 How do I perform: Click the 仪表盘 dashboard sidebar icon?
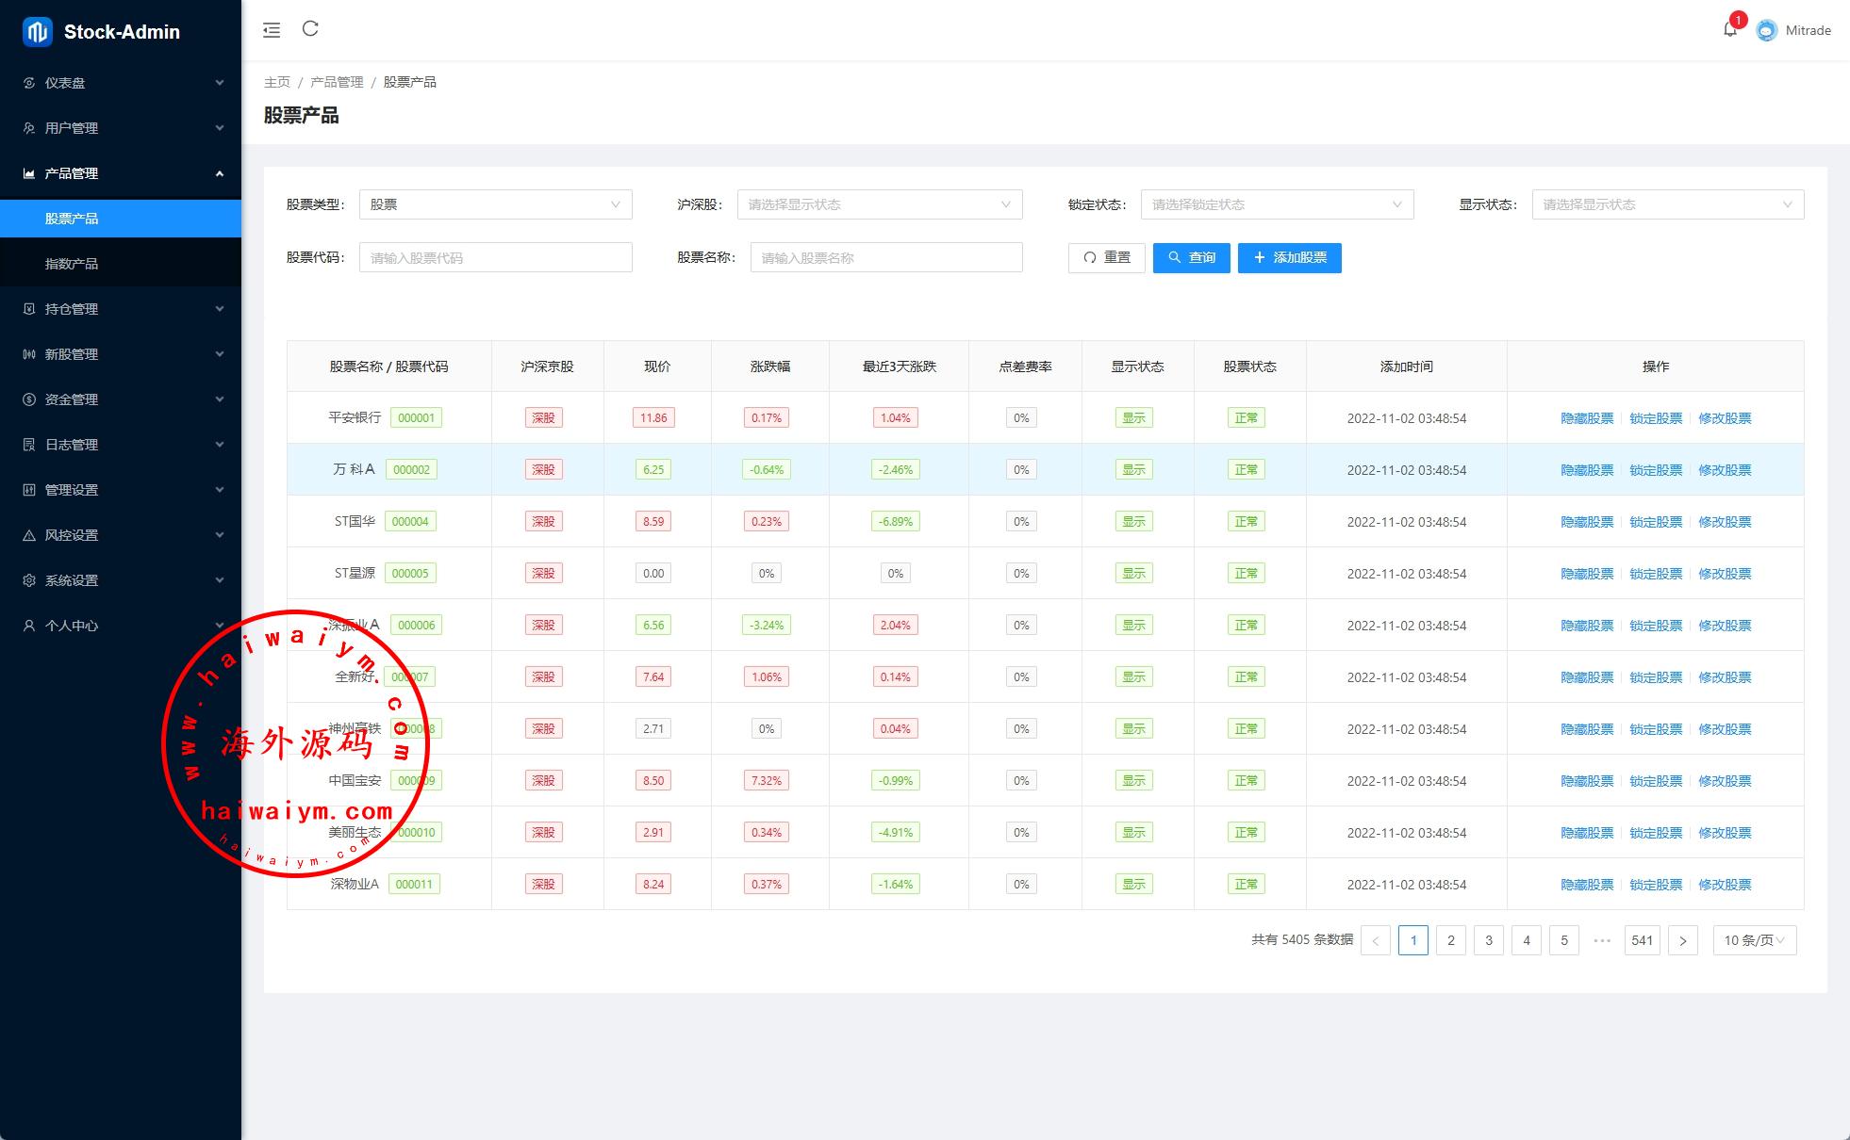click(29, 83)
